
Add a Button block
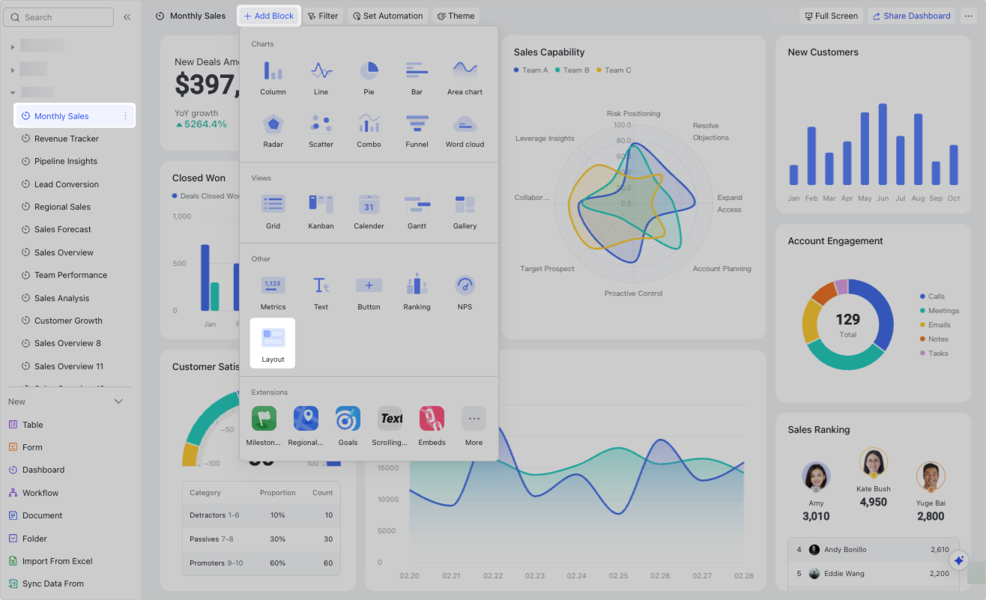369,293
